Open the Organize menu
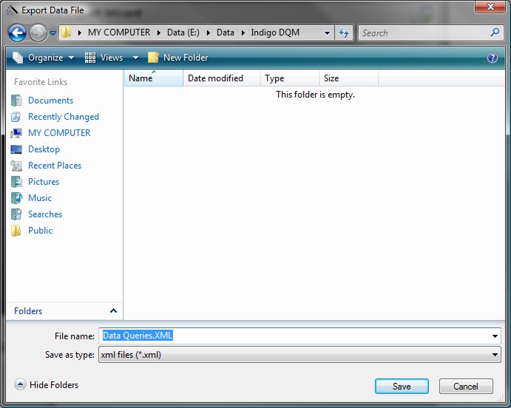The height and width of the screenshot is (408, 511). tap(44, 58)
